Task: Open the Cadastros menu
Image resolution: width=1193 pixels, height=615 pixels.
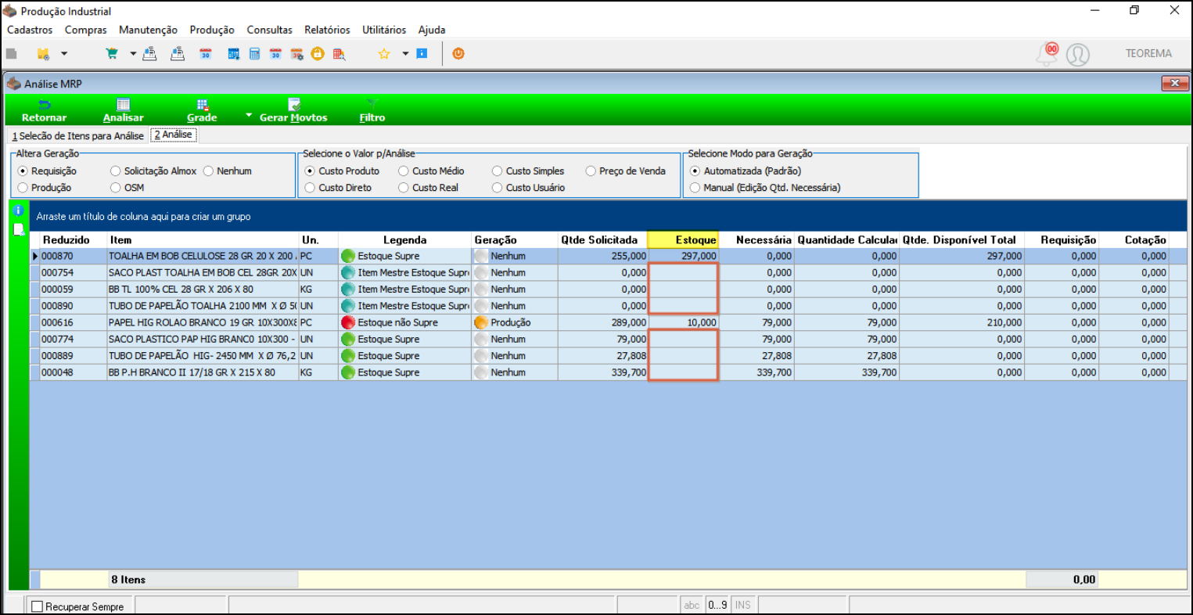Action: 30,30
